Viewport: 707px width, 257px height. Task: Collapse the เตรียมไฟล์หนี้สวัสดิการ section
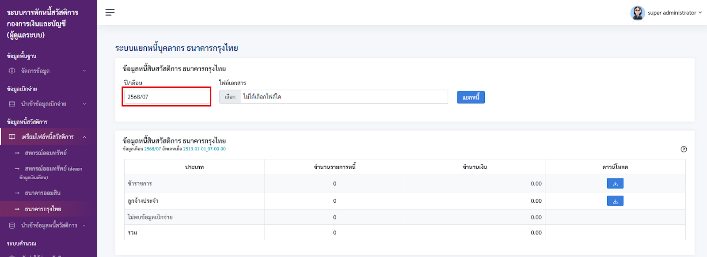(x=84, y=137)
